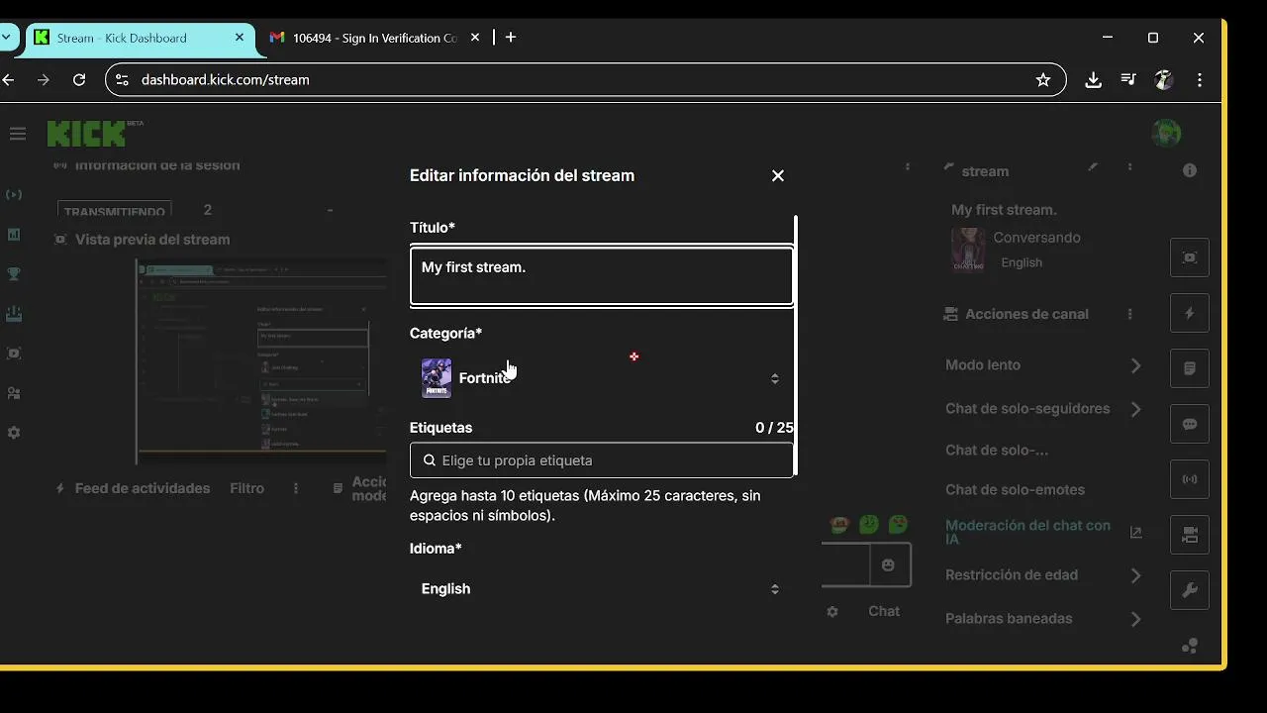Click the My first stream. title in the right panel
The width and height of the screenshot is (1267, 713).
point(1004,210)
